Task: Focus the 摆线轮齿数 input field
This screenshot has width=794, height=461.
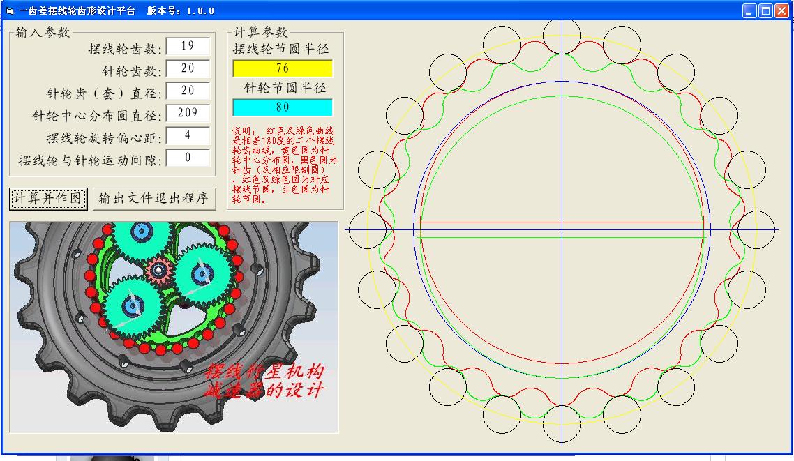Action: 188,46
